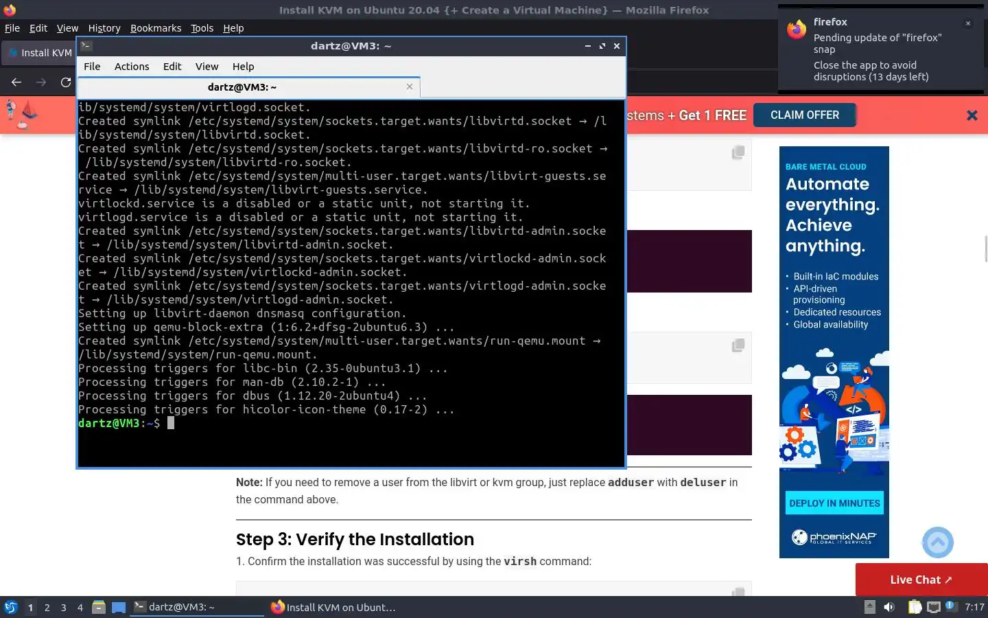Open the terminal View menu

pyautogui.click(x=207, y=67)
